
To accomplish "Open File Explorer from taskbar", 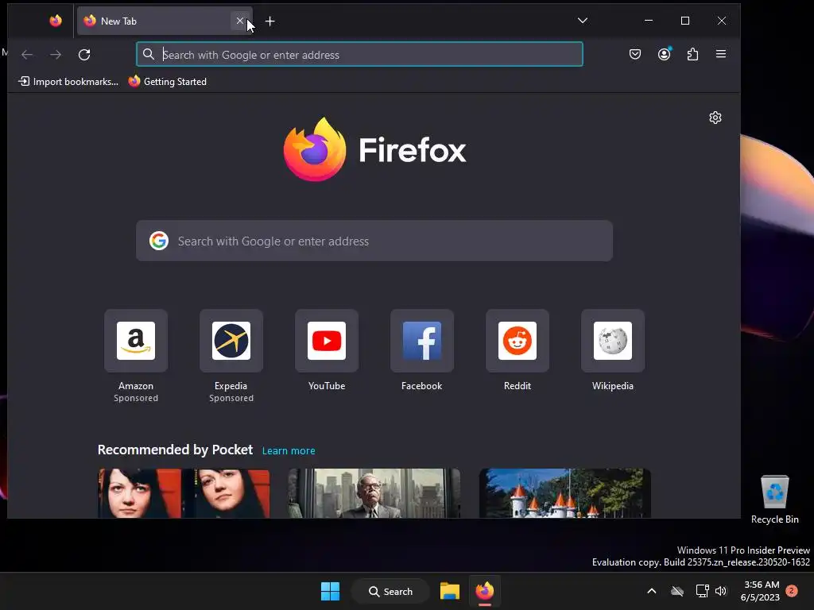I will pyautogui.click(x=450, y=591).
